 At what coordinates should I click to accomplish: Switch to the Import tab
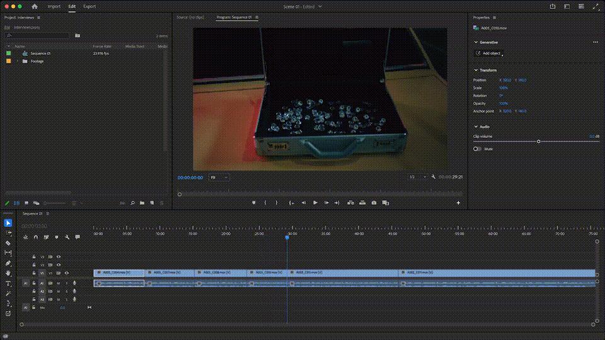click(x=54, y=6)
